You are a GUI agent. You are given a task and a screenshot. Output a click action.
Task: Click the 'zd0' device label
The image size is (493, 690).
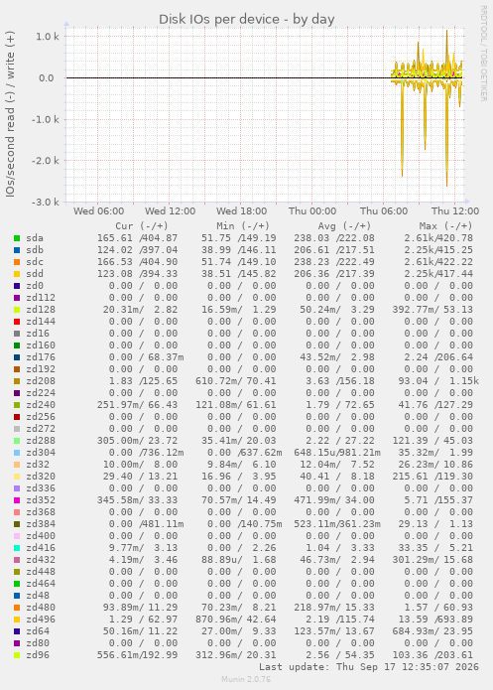tap(35, 286)
